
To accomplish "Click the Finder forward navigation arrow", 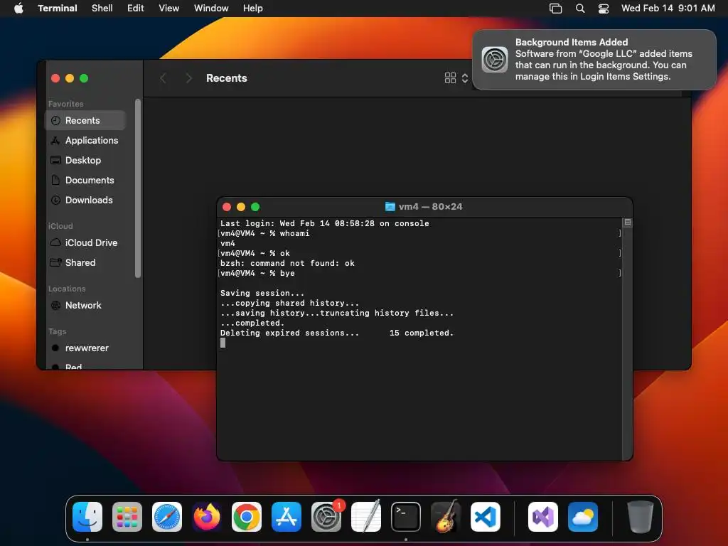I will coord(188,78).
